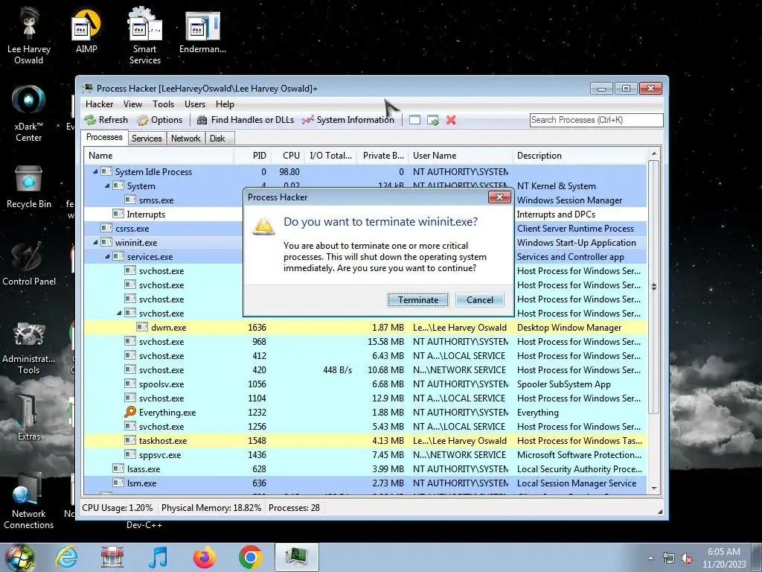Open the AIMP desktop icon
The width and height of the screenshot is (762, 572).
point(86,31)
